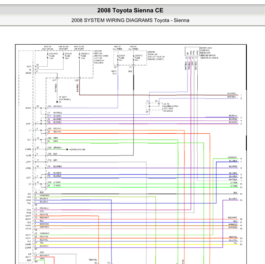This screenshot has width=265, height=264.
Task: Click the LCTY pin label
Action: [x=28, y=162]
